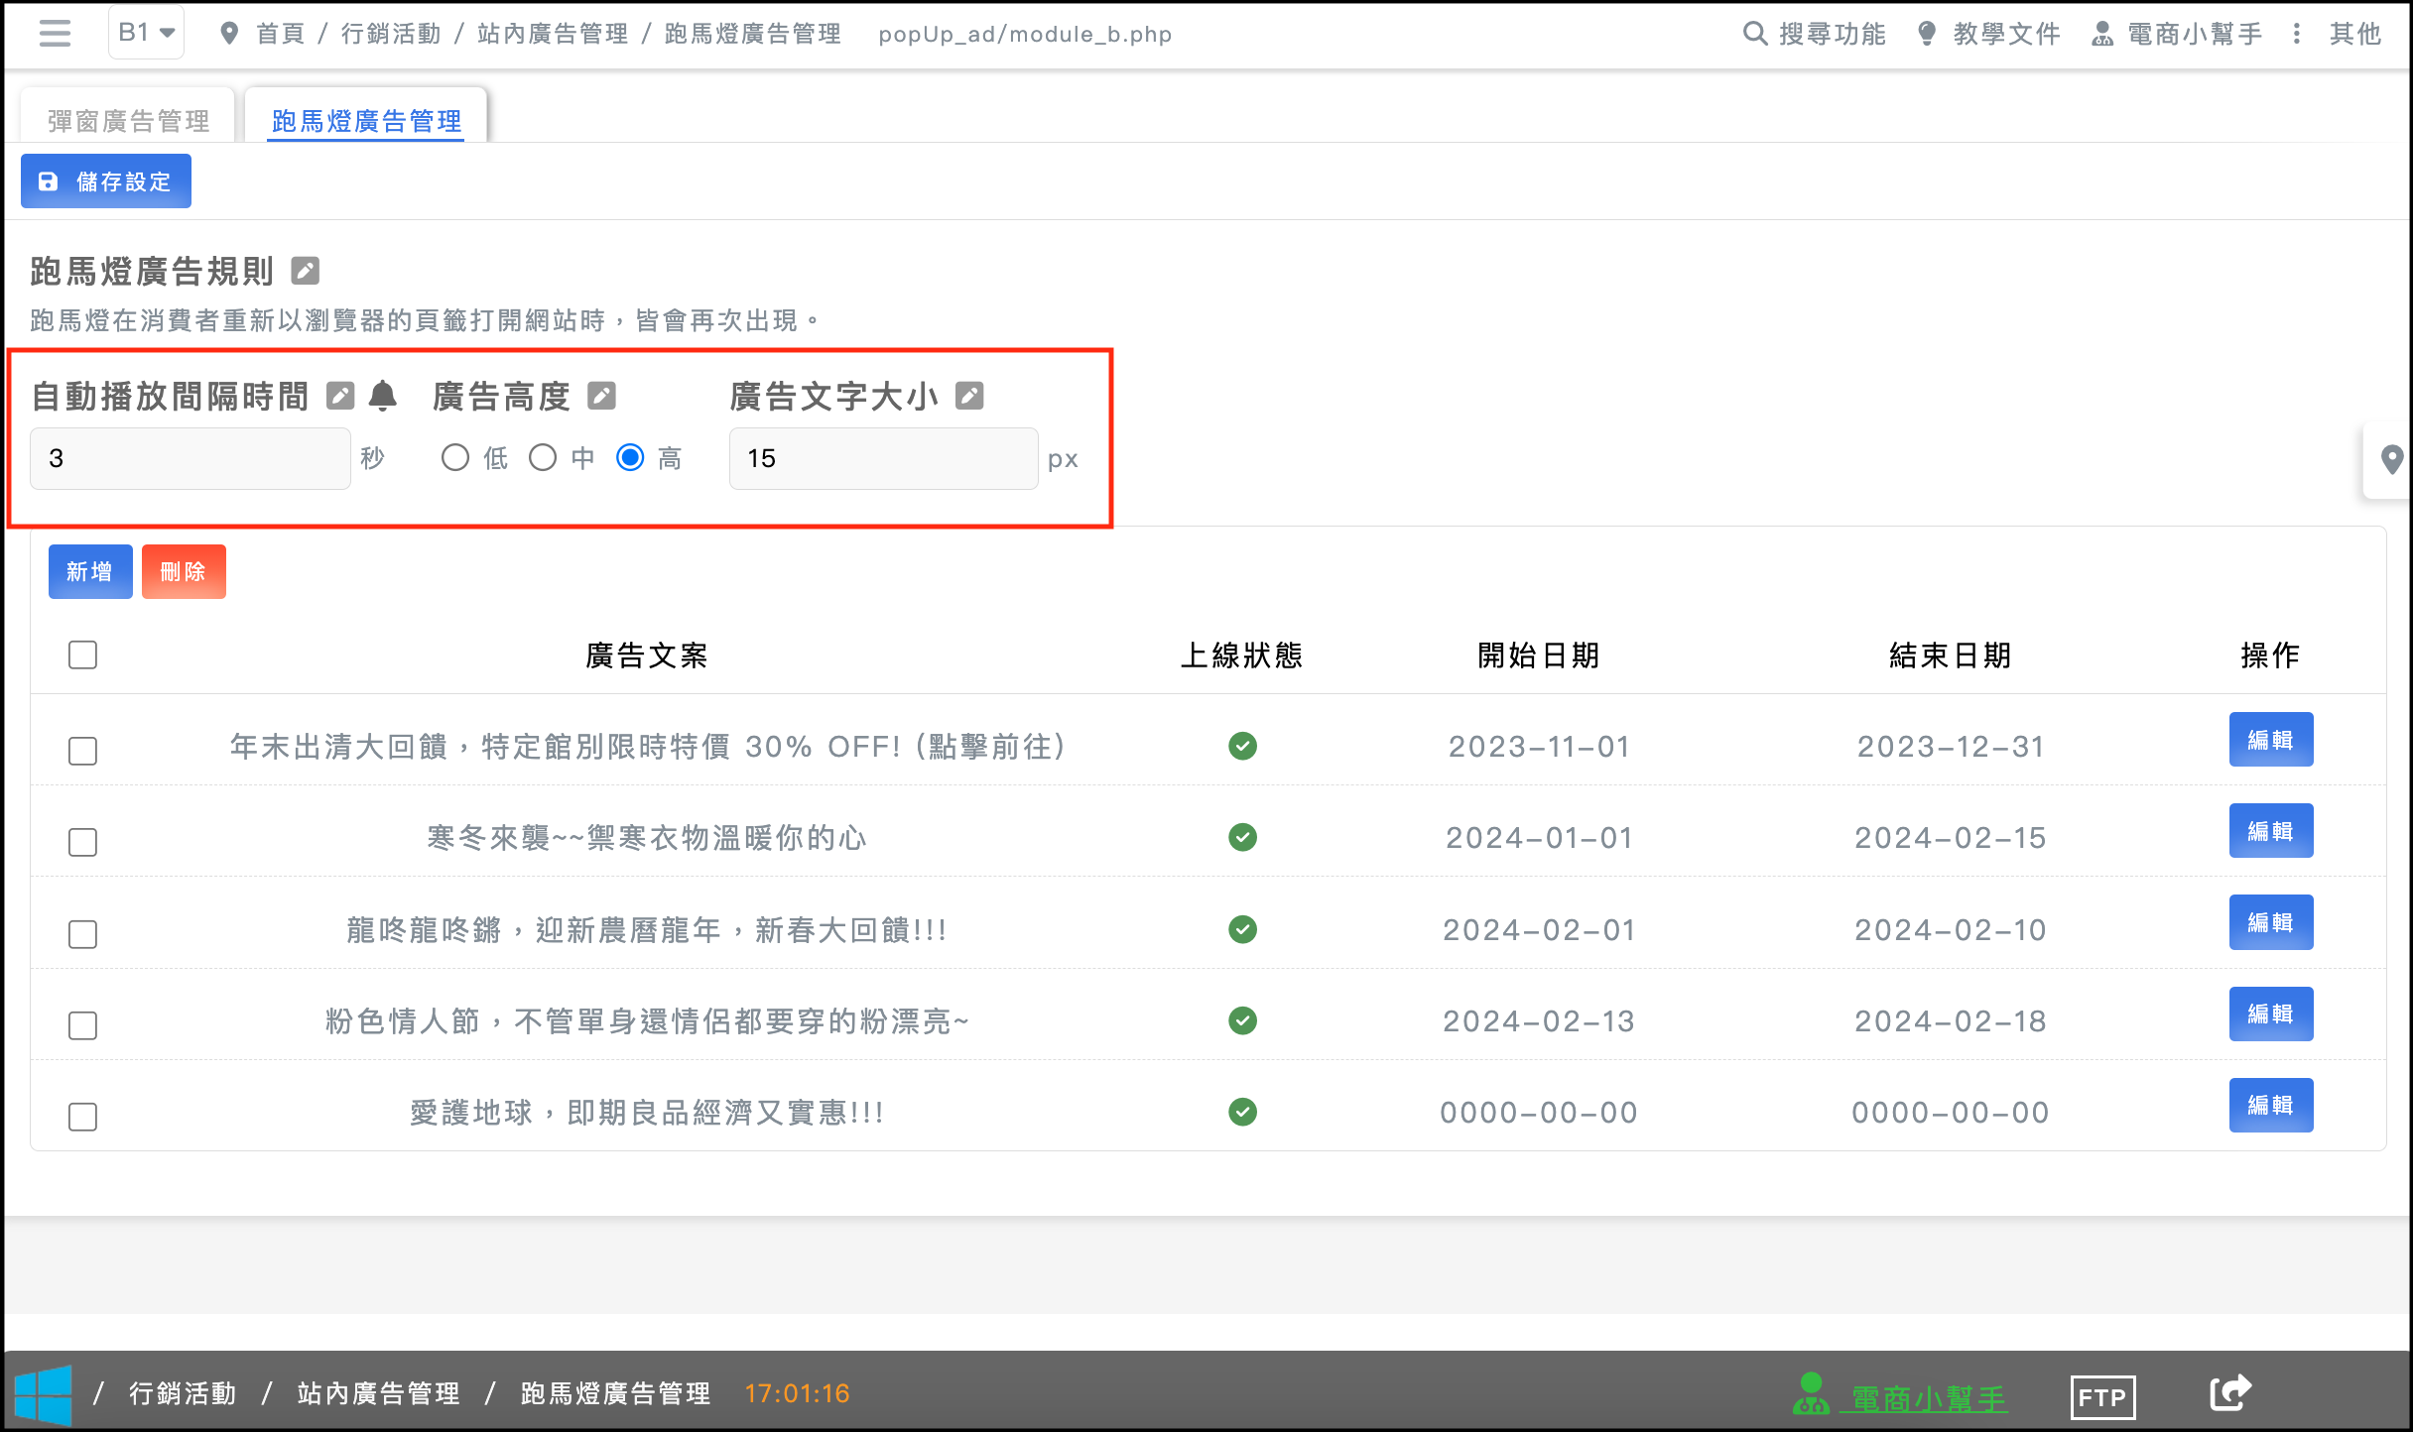2413x1432 pixels.
Task: Click the edit pencil beside 跑馬燈廣告規則
Action: tap(305, 271)
